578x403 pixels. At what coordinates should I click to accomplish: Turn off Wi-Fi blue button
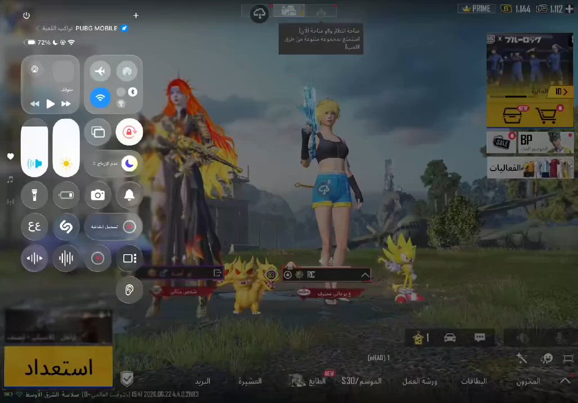(x=100, y=98)
